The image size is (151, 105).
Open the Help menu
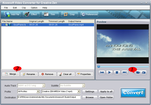(x=45, y=8)
